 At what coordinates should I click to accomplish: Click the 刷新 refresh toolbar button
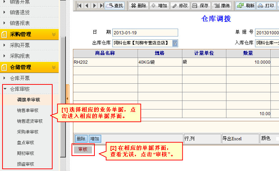coord(246,6)
